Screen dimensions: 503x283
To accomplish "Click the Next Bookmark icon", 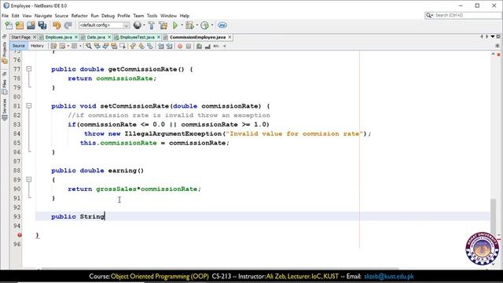I will coord(141,46).
